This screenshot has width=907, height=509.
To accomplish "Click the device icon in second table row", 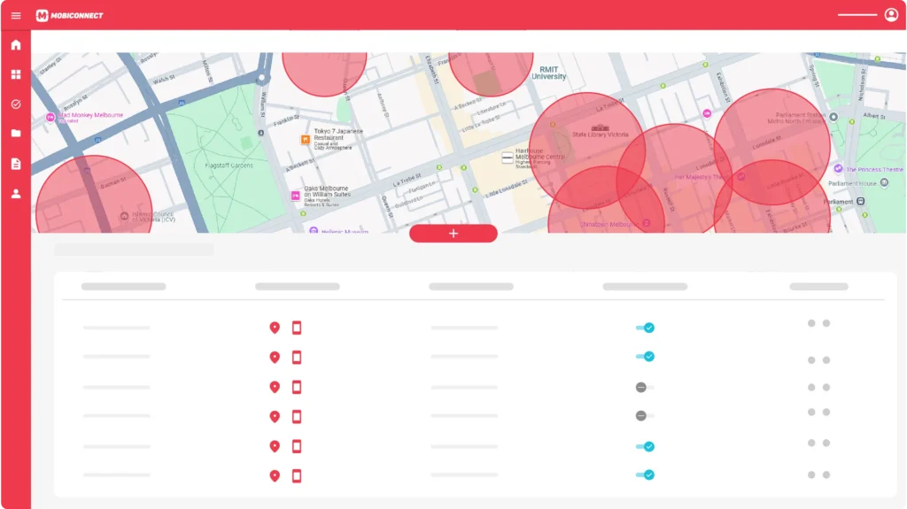I will click(297, 358).
